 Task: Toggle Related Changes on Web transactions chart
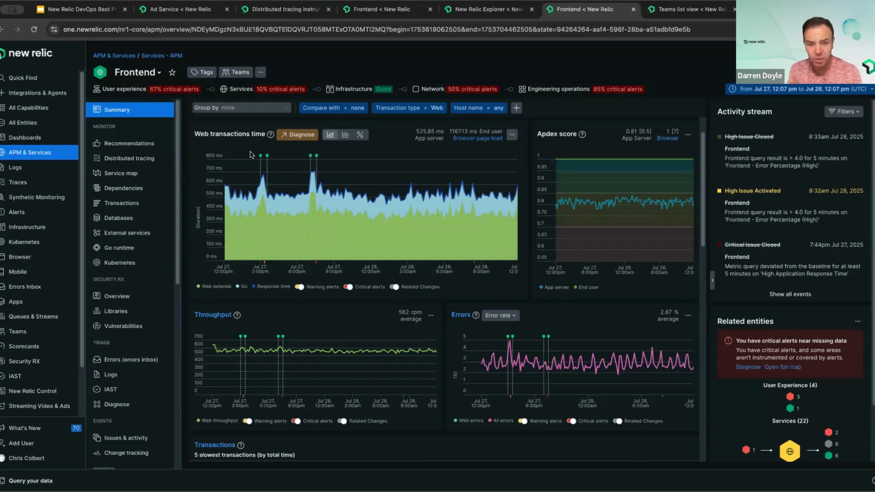tap(394, 287)
